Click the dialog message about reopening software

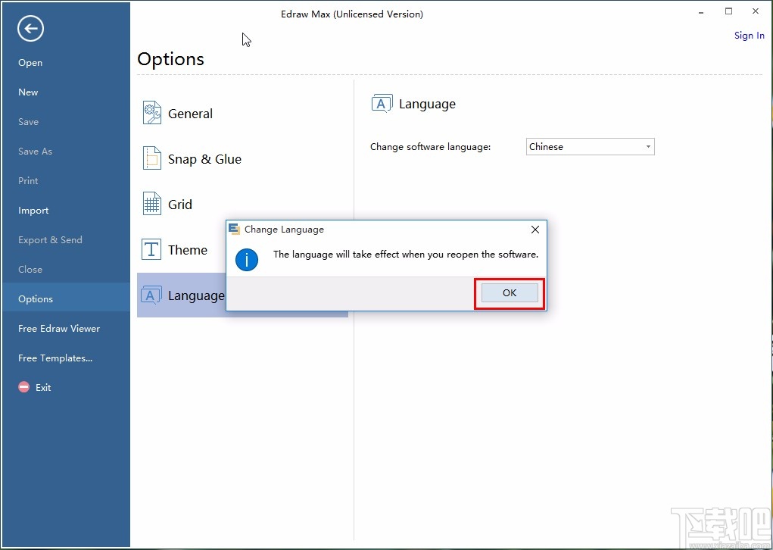pyautogui.click(x=406, y=255)
